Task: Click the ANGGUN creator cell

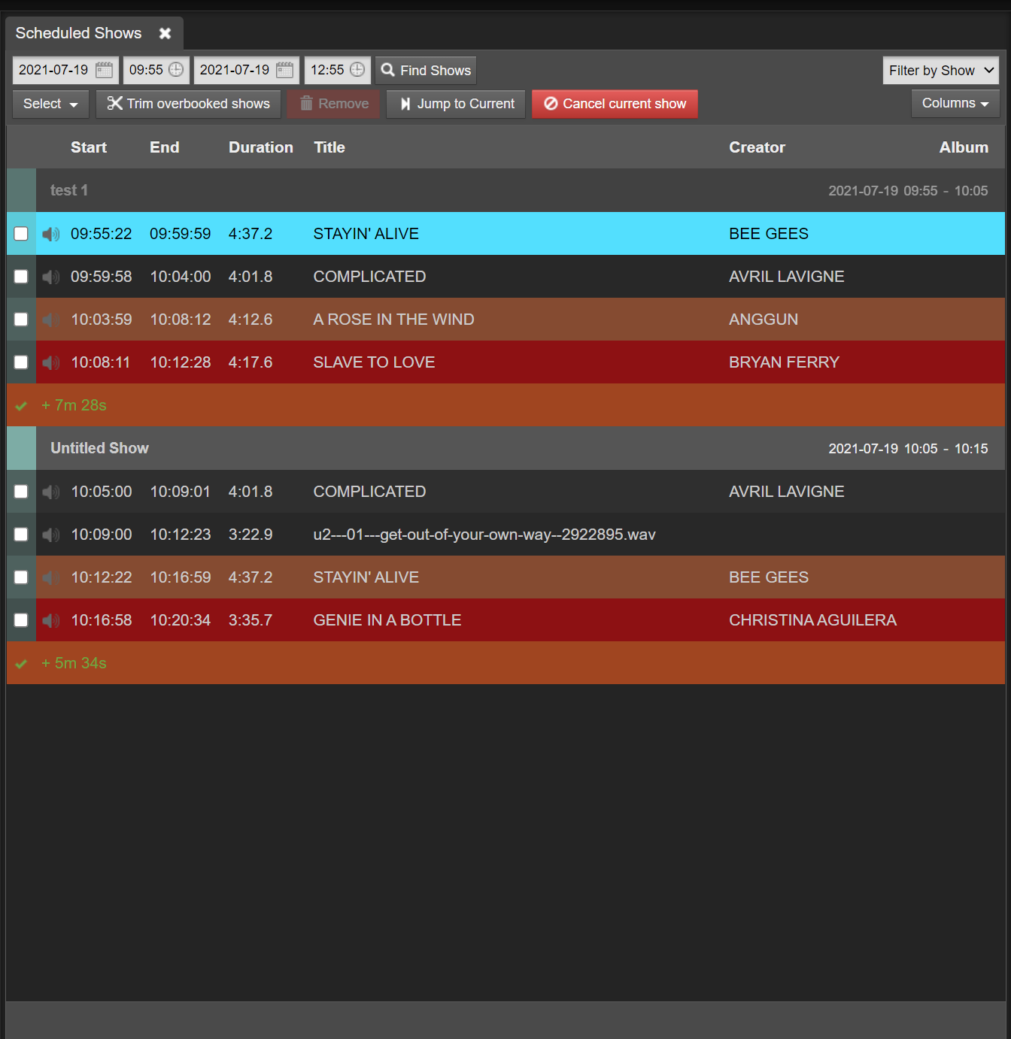Action: [764, 320]
